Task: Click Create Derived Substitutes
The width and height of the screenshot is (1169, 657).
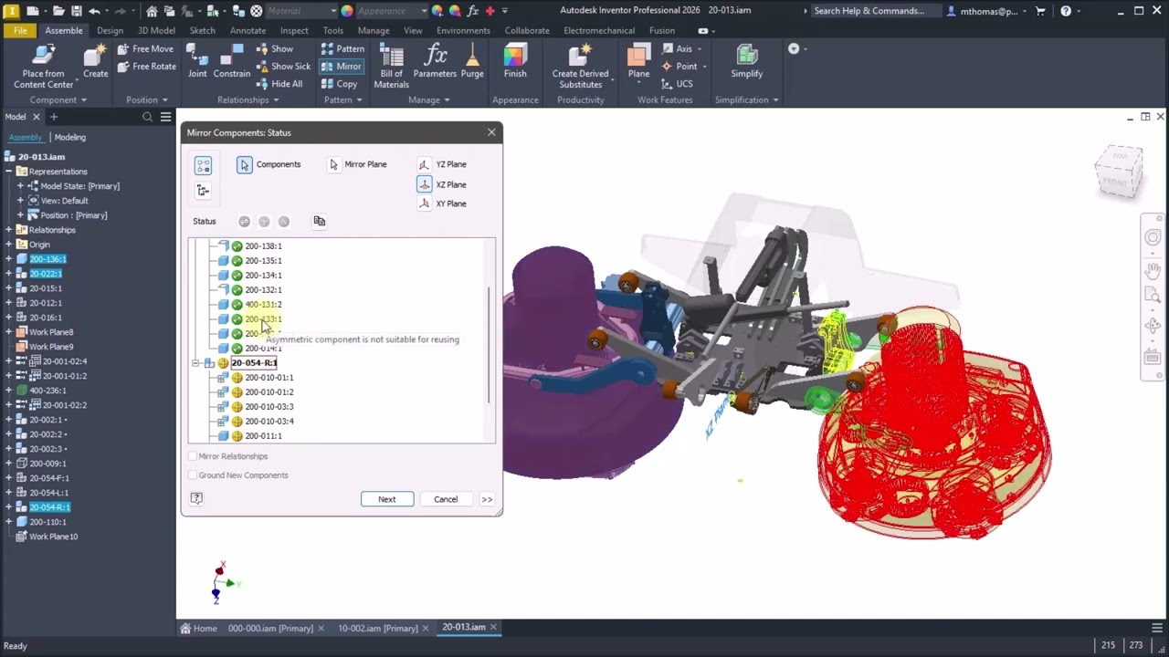Action: click(580, 66)
